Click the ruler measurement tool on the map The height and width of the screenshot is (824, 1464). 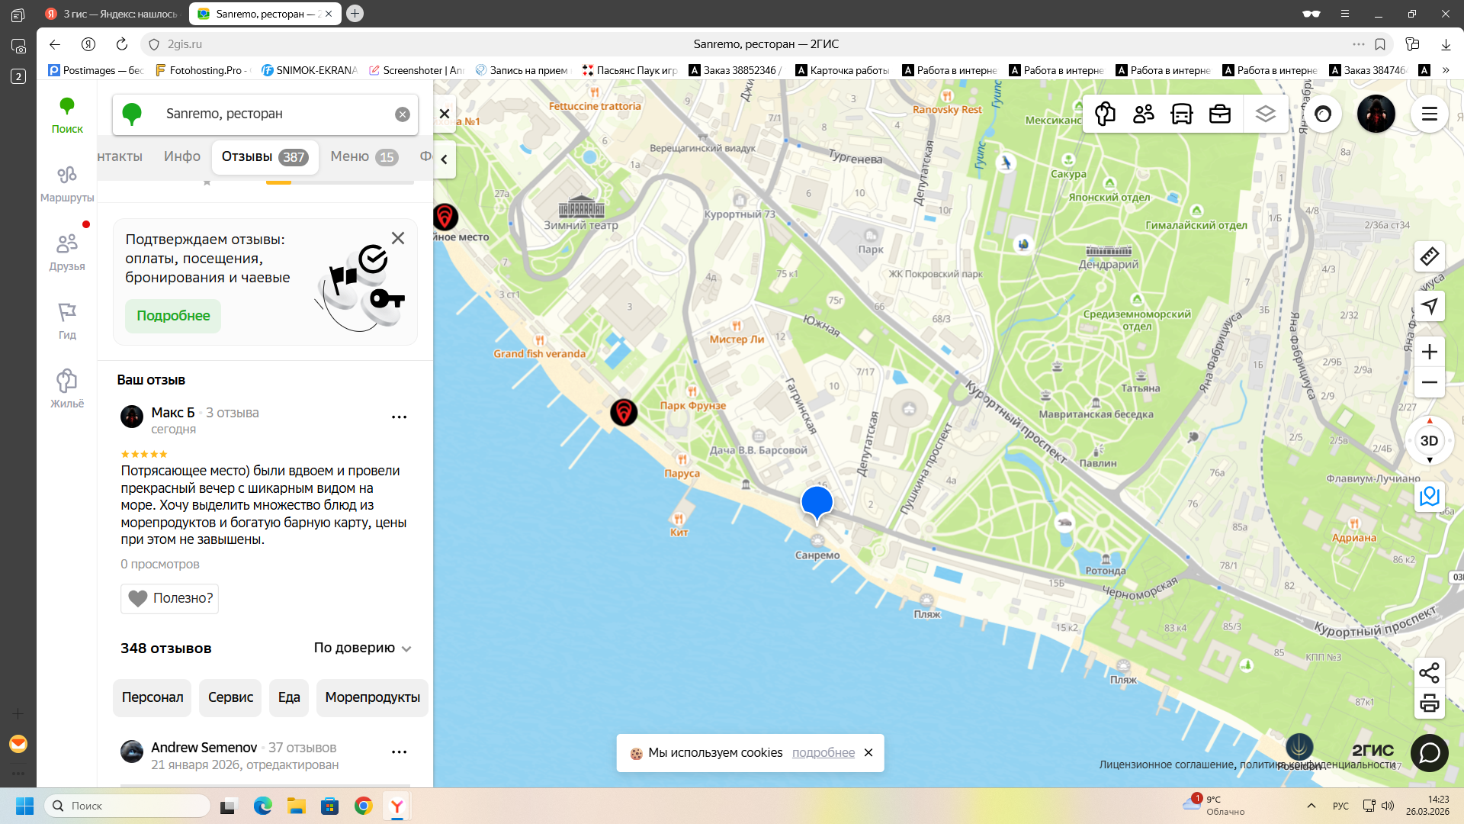pos(1429,256)
